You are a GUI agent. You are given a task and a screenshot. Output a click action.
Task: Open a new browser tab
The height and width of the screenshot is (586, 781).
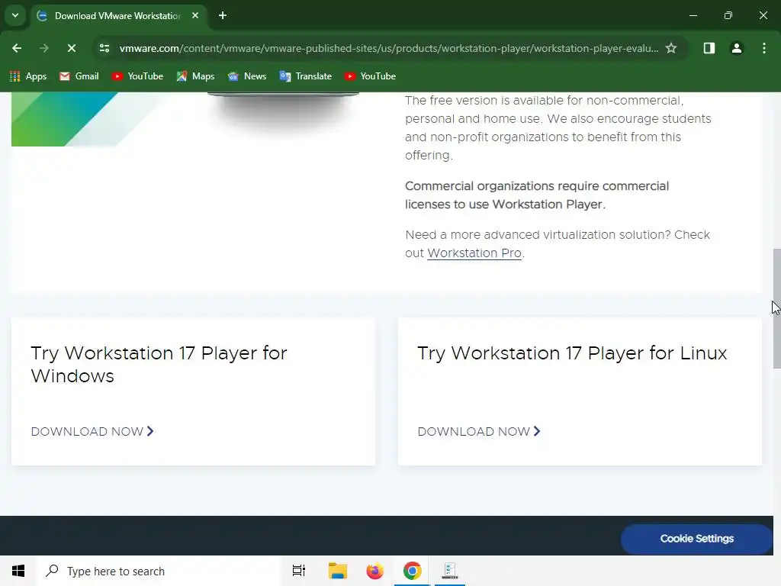point(223,15)
